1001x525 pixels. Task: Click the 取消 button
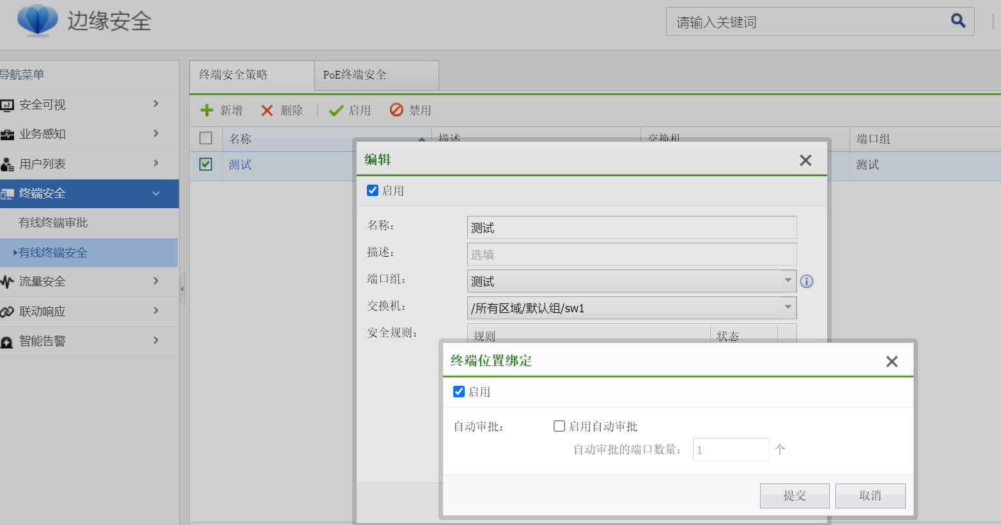(x=870, y=496)
